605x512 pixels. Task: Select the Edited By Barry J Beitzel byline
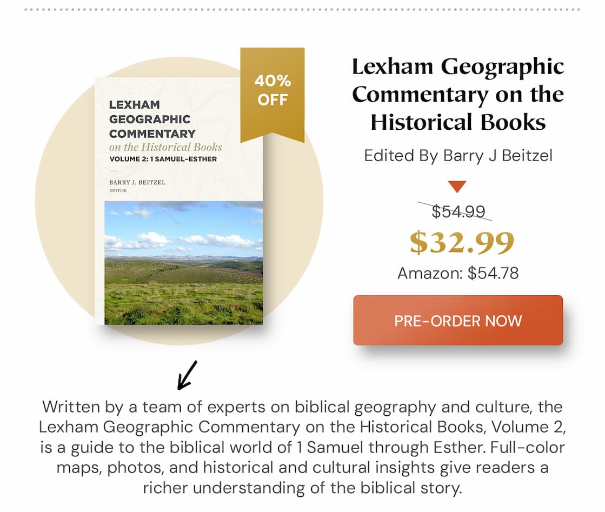coord(458,156)
